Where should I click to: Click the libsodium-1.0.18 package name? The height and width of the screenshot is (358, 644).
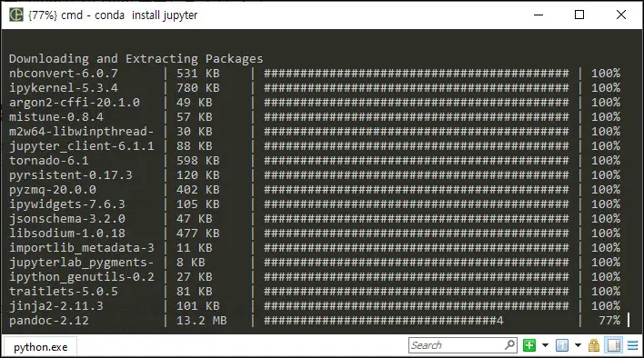pyautogui.click(x=67, y=234)
